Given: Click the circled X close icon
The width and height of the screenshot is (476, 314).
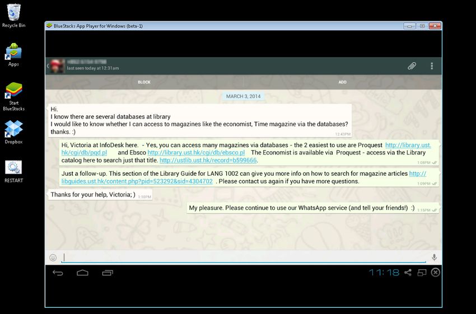Looking at the screenshot, I should pyautogui.click(x=436, y=273).
